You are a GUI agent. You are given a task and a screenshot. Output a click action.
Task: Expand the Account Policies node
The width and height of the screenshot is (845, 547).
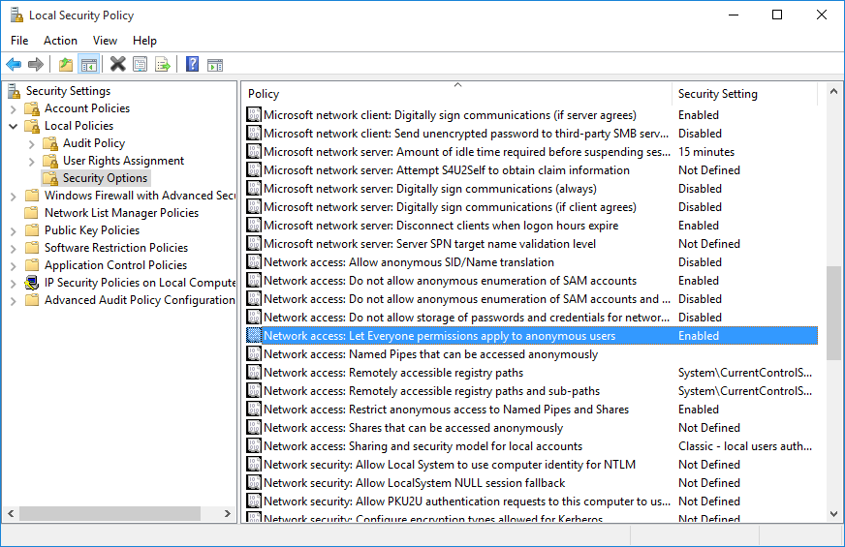pyautogui.click(x=14, y=108)
